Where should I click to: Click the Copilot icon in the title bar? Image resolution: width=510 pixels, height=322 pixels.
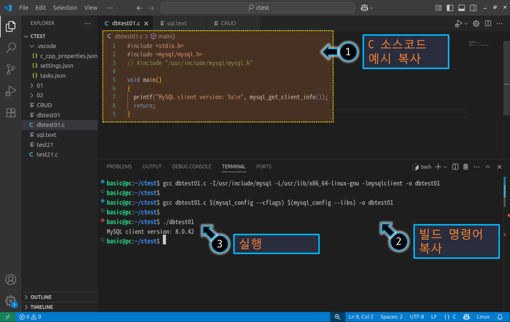pos(364,8)
